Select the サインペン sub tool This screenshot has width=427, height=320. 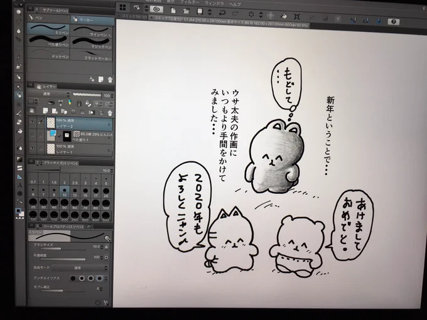[x=92, y=31]
